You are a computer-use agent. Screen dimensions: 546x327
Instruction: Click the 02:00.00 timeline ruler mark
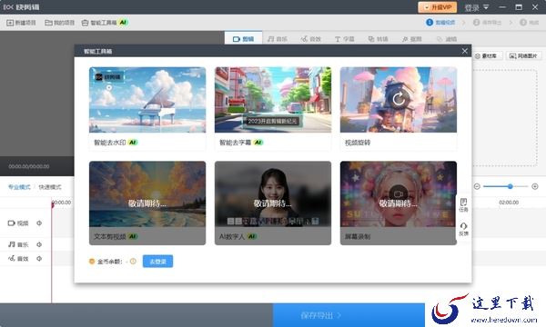[509, 203]
